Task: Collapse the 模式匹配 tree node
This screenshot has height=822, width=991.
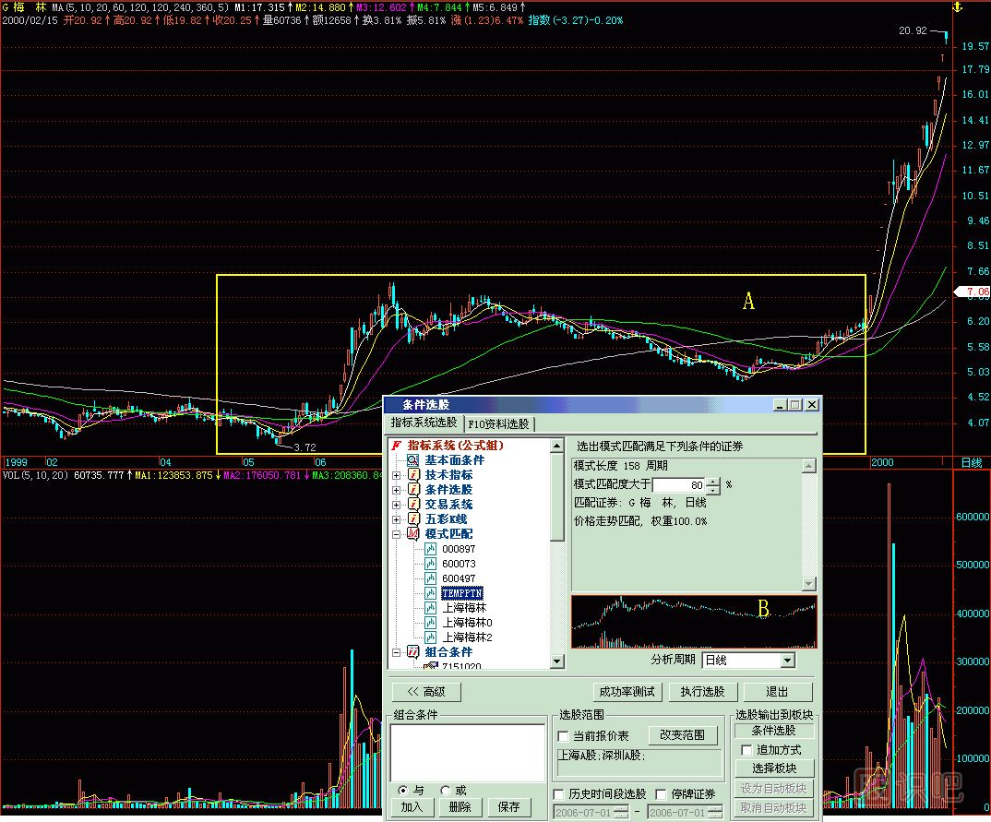Action: pos(397,534)
